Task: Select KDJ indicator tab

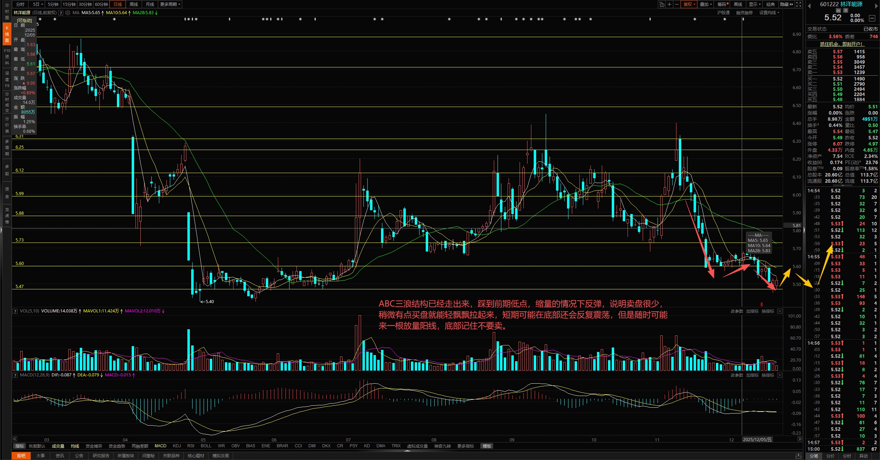Action: tap(177, 446)
